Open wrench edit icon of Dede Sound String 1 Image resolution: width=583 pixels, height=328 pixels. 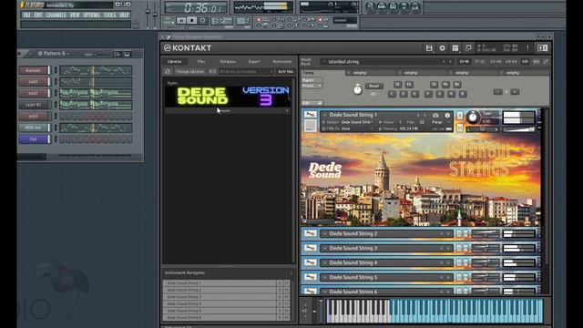(x=310, y=115)
